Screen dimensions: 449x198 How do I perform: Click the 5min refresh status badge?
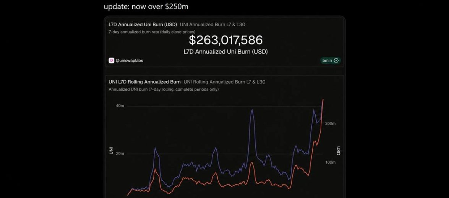coord(331,61)
